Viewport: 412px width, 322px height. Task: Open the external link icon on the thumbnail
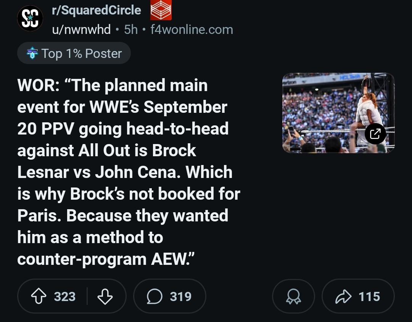click(375, 133)
